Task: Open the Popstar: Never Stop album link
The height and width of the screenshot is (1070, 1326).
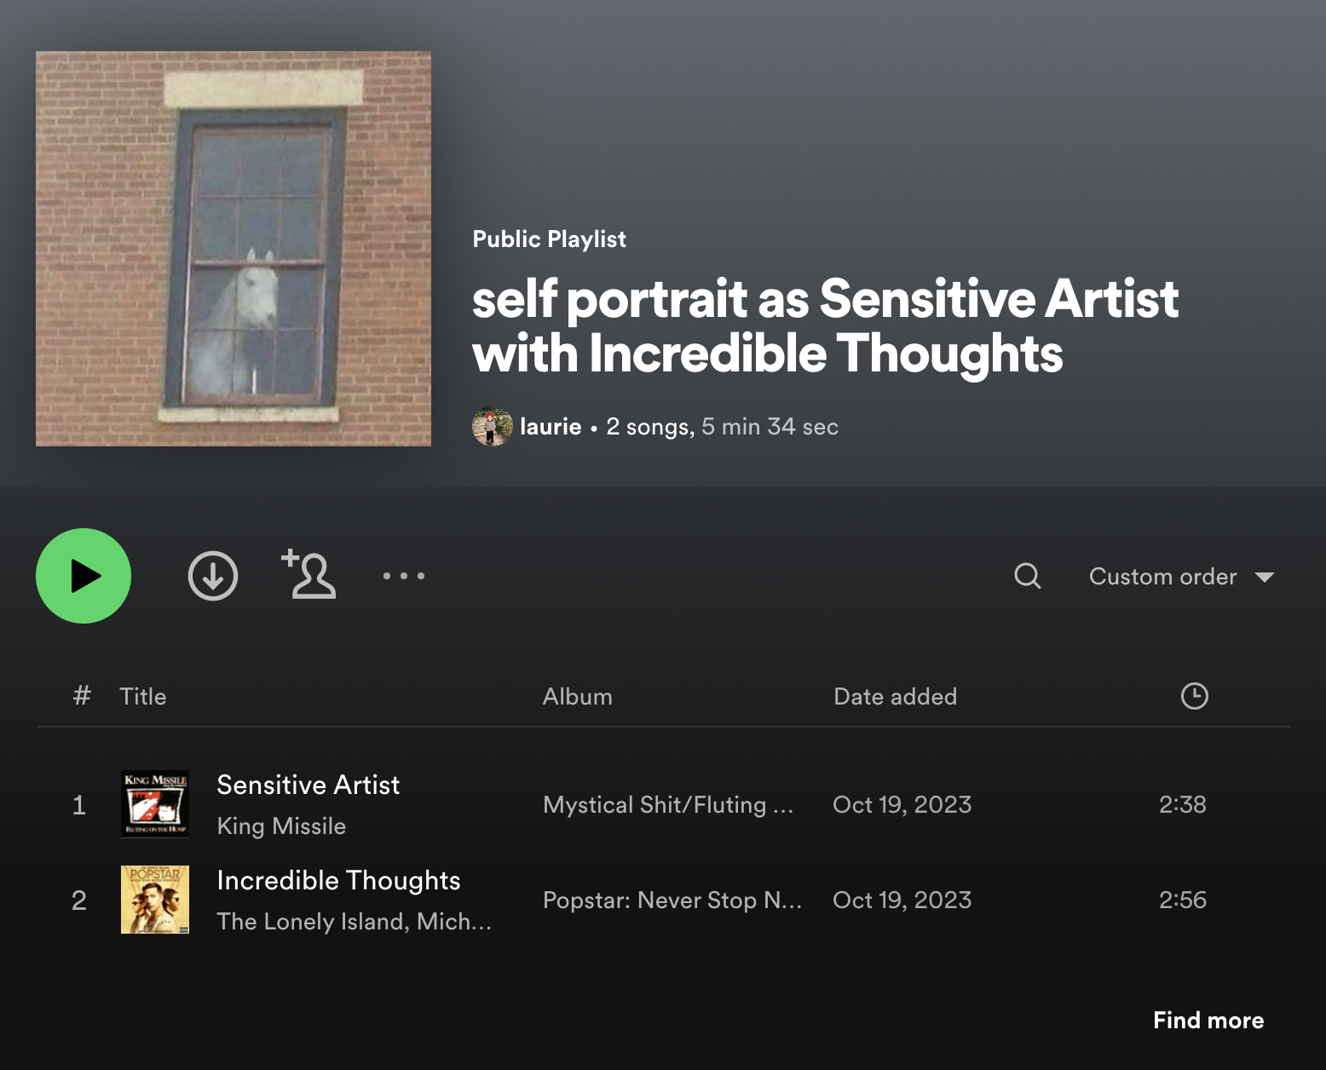Action: (x=672, y=900)
